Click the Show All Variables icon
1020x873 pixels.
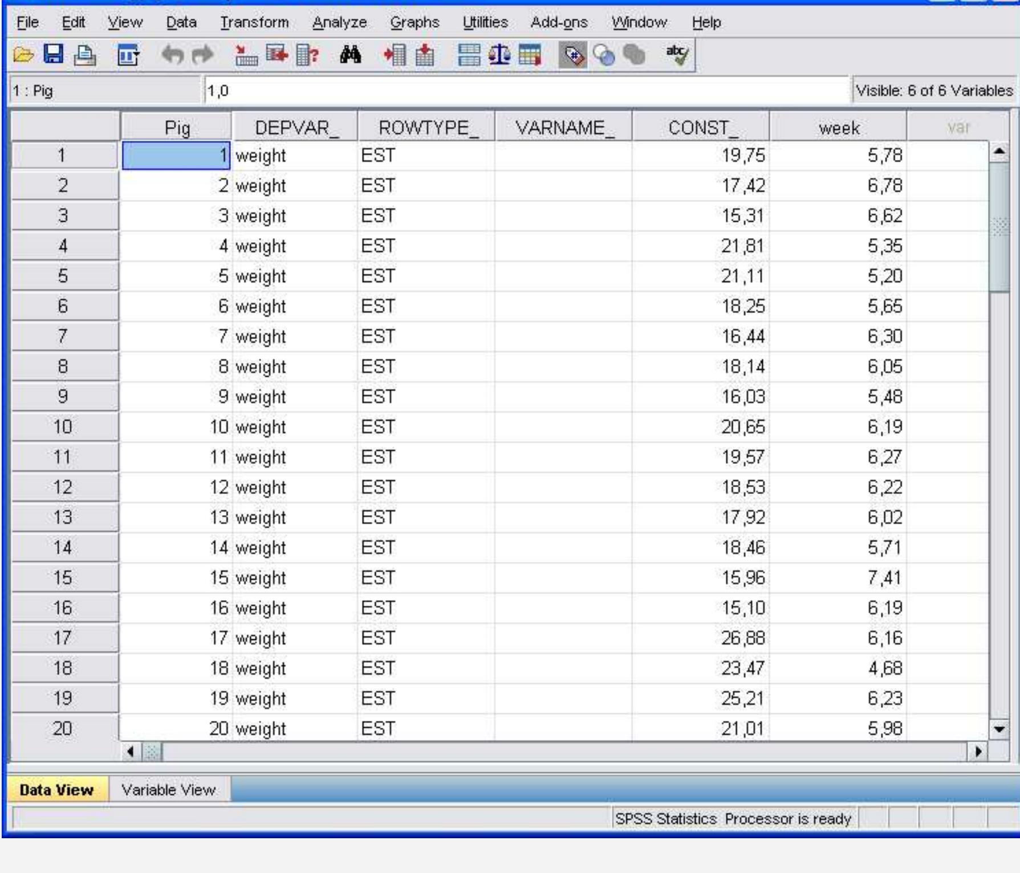(x=634, y=55)
